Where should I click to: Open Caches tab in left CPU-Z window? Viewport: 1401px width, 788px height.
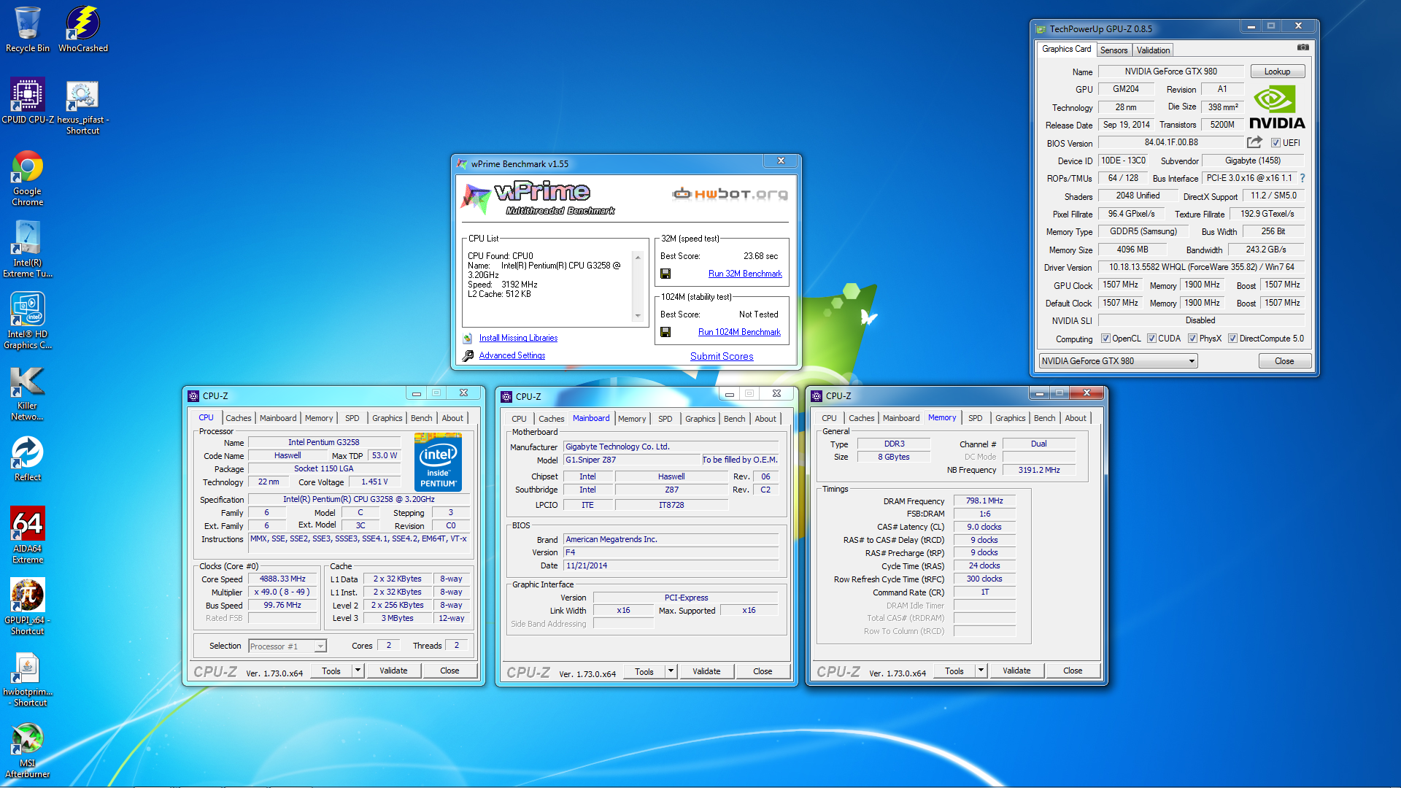pos(238,418)
